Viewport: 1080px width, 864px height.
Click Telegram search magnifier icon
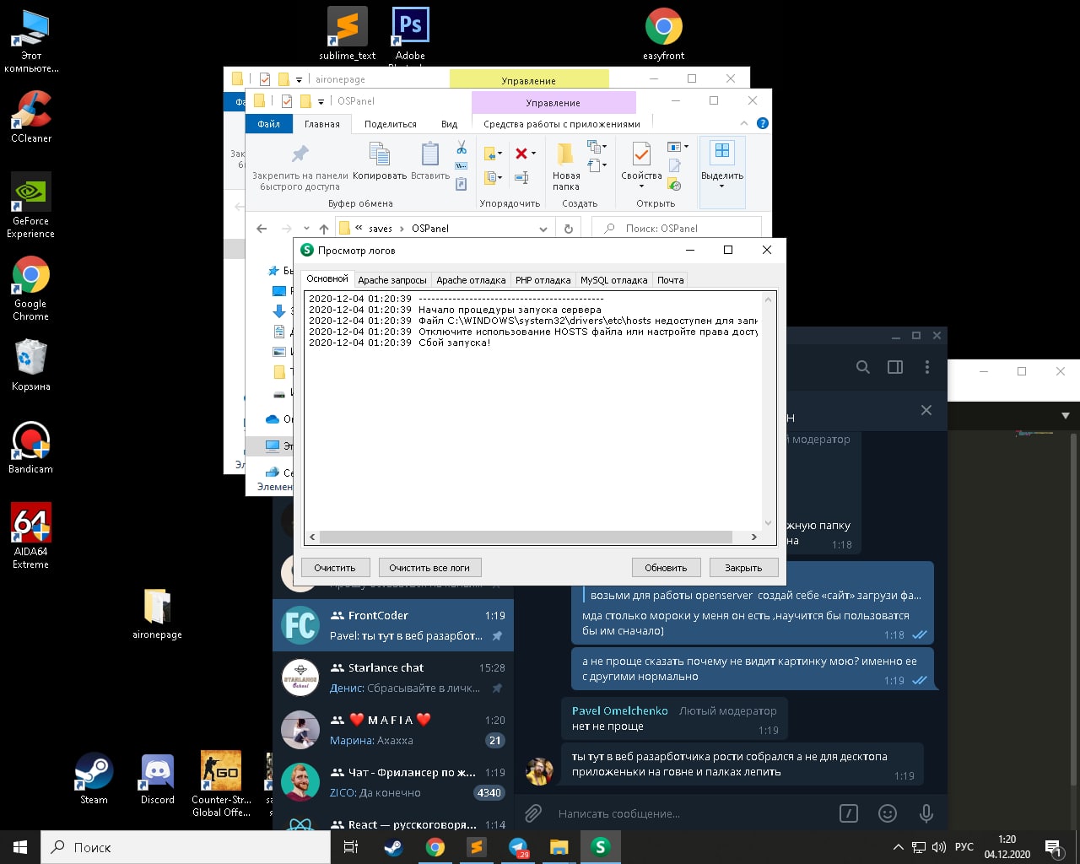[x=862, y=367]
